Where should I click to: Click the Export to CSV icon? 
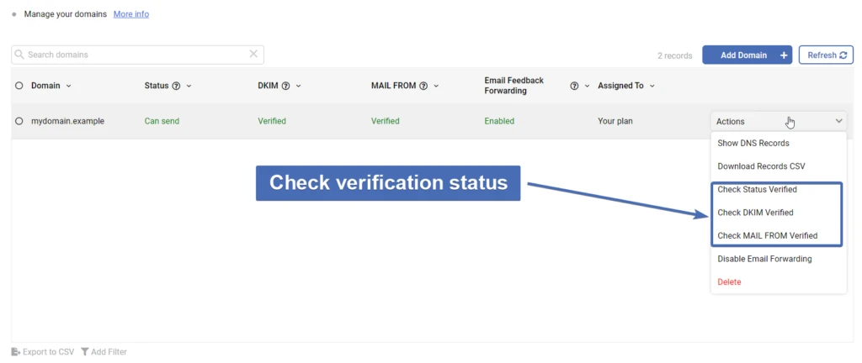point(16,351)
